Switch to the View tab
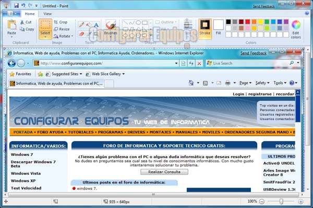 click(47, 14)
